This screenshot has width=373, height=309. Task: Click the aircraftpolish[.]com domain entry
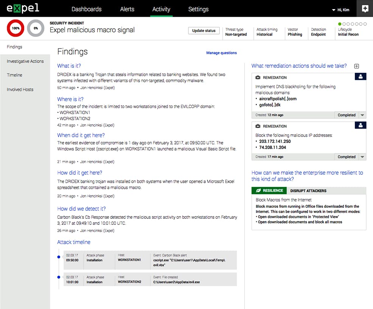click(x=278, y=99)
